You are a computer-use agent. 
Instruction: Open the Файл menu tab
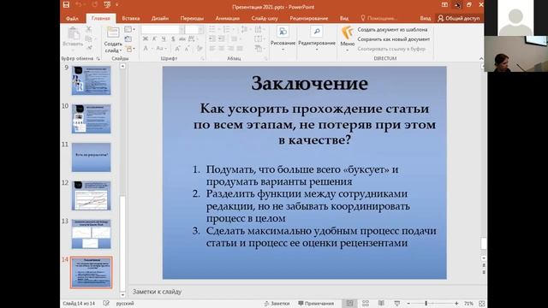72,18
